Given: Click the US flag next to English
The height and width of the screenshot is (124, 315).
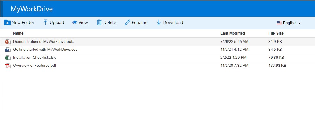Looking at the screenshot, I should [279, 23].
